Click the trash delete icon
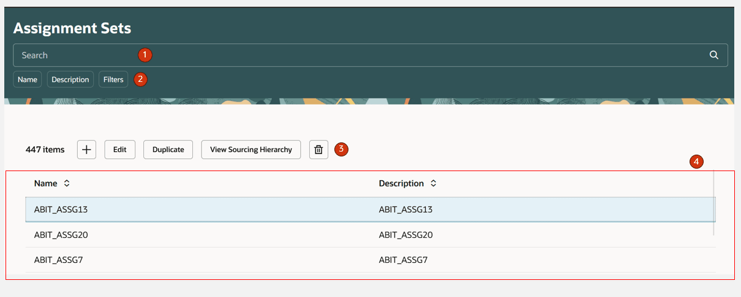Viewport: 741px width, 297px height. (318, 150)
